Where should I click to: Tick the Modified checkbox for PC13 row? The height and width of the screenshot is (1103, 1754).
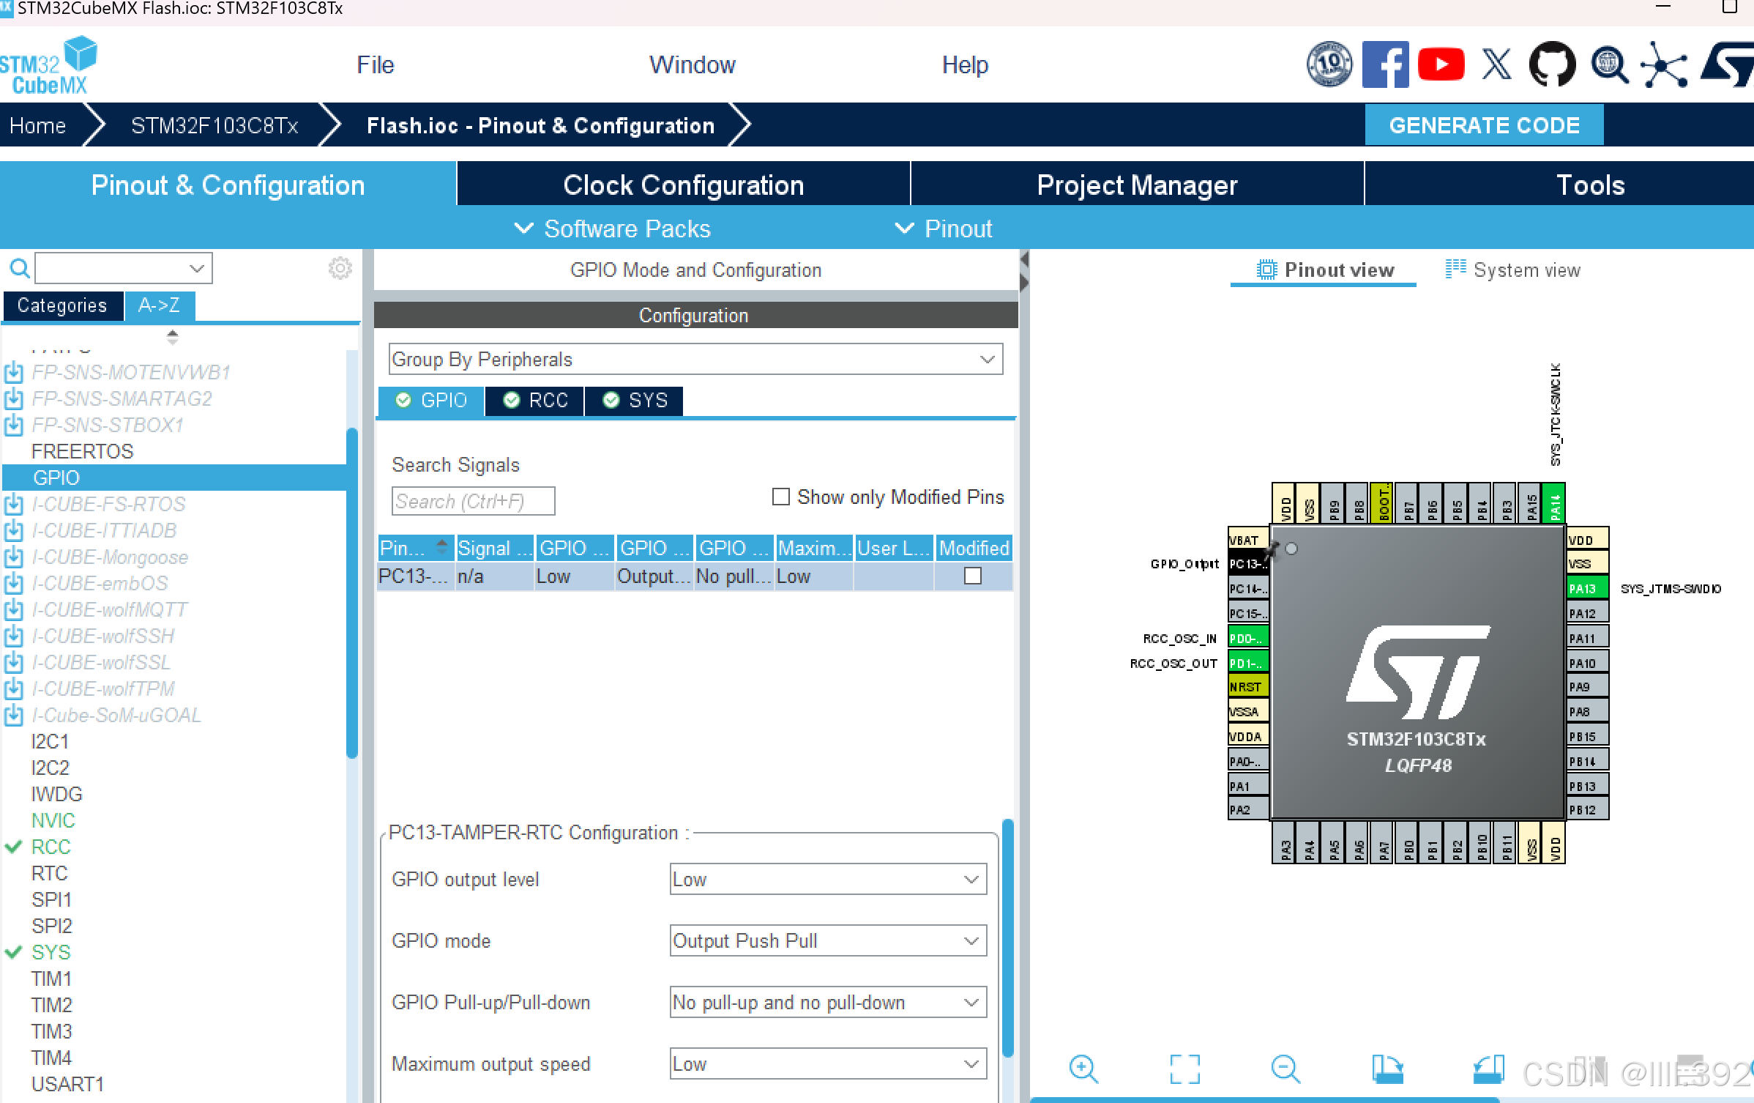973,576
